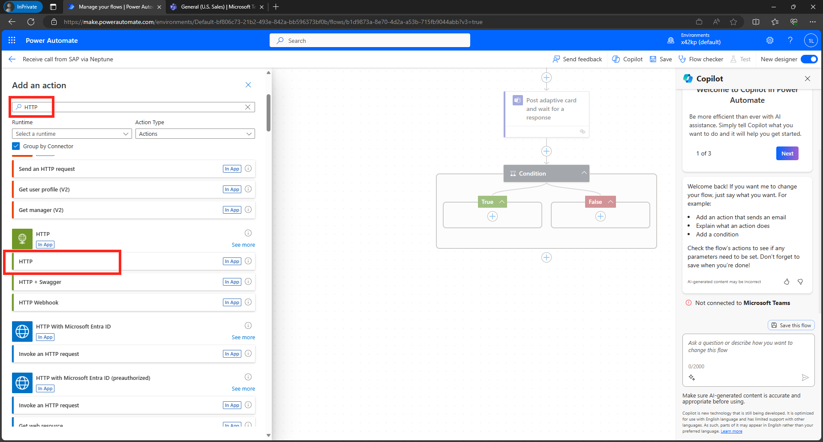Open the Runtime dropdown

click(x=72, y=134)
